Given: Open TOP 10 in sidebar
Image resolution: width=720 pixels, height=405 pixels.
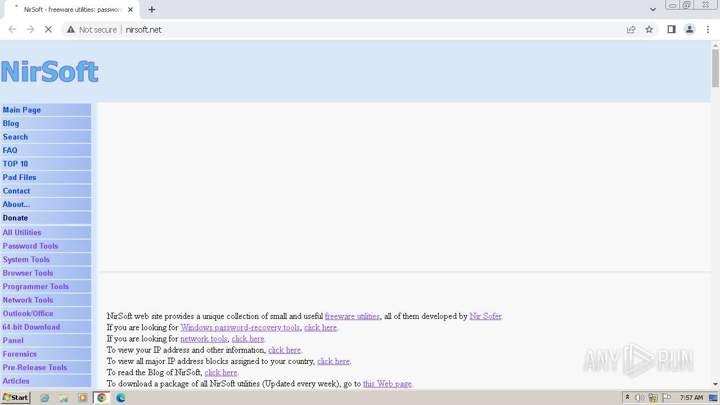Looking at the screenshot, I should 46,164.
